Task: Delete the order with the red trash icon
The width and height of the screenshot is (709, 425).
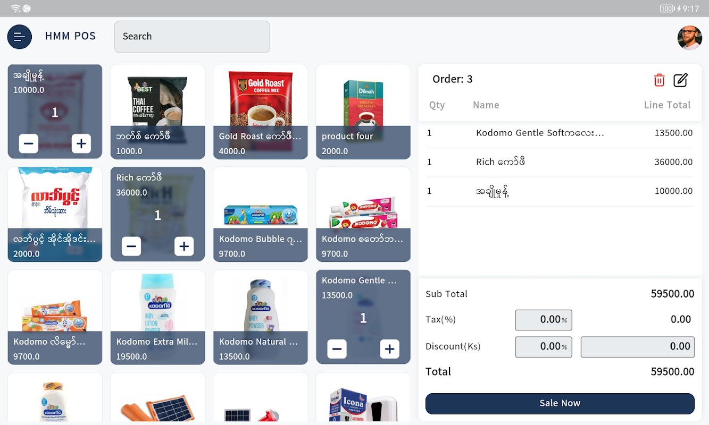Action: pos(659,80)
